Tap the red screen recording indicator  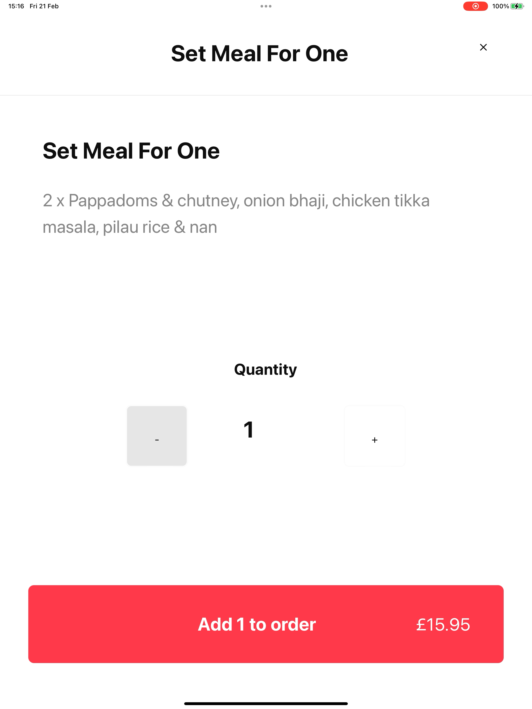coord(475,6)
